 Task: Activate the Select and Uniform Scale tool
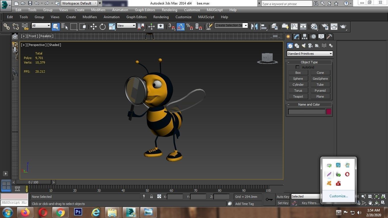point(112,27)
